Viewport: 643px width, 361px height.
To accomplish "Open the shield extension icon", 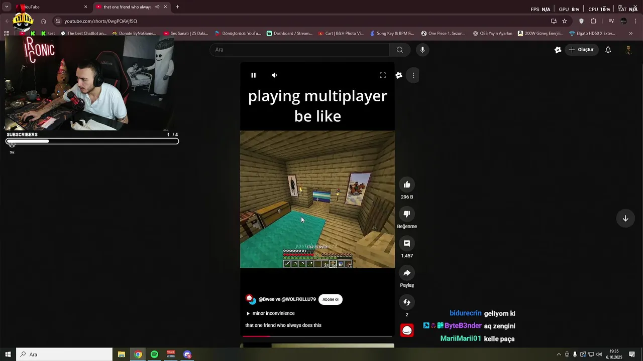I will pos(582,21).
